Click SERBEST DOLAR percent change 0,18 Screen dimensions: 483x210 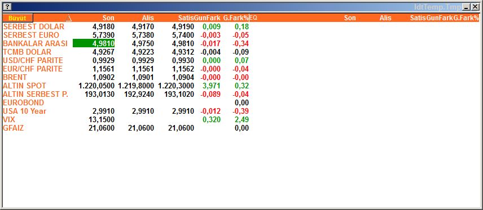pos(242,27)
